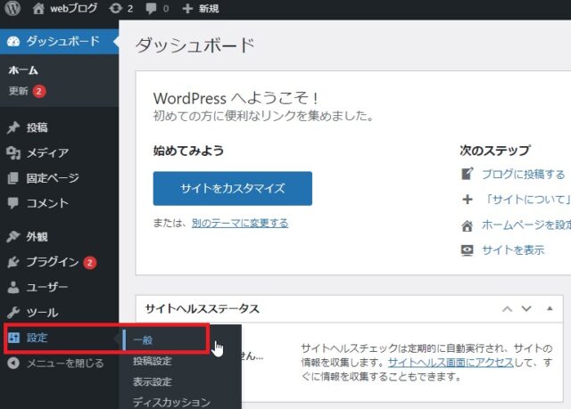Viewport: 571px width, 409px height.
Task: Open the ユーザー person icon
Action: click(13, 287)
